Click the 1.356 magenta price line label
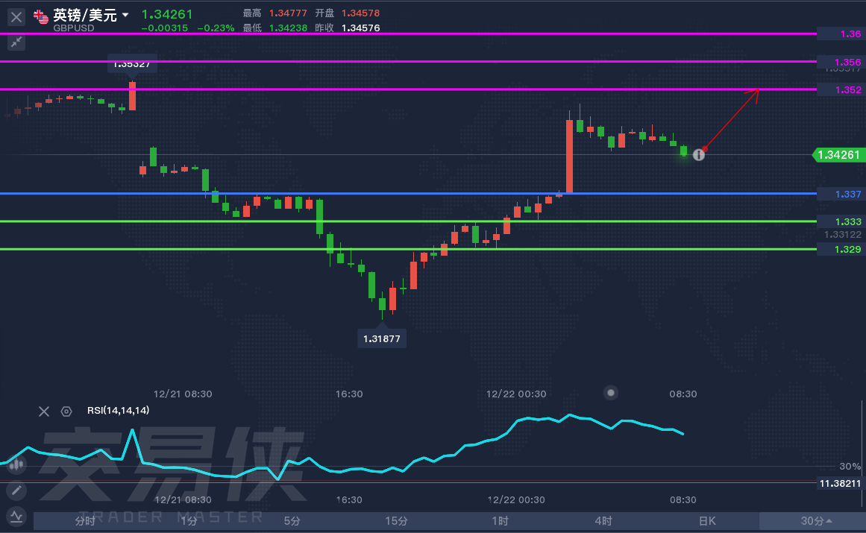The width and height of the screenshot is (866, 533). 841,63
